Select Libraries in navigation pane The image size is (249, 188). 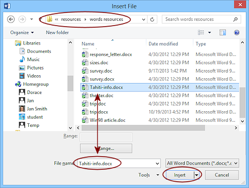pos(32,43)
